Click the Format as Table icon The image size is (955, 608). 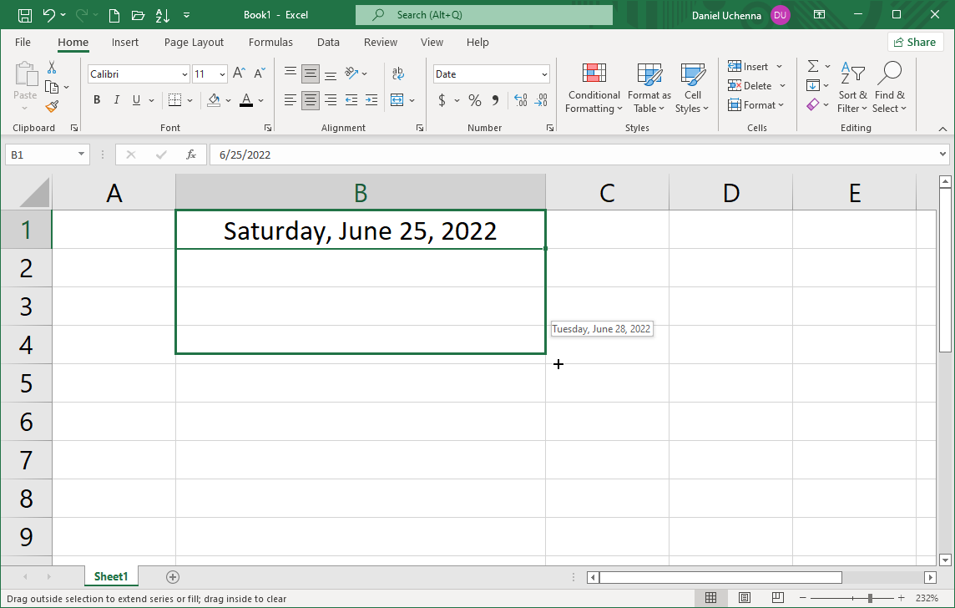pos(649,88)
